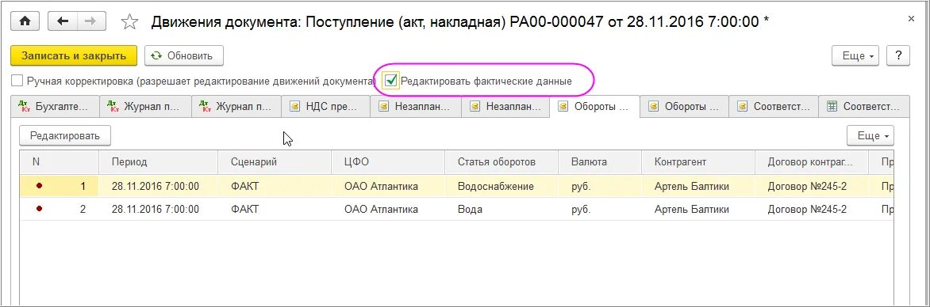Open help with the question mark button
Screen dimensions: 930x307
pos(898,55)
